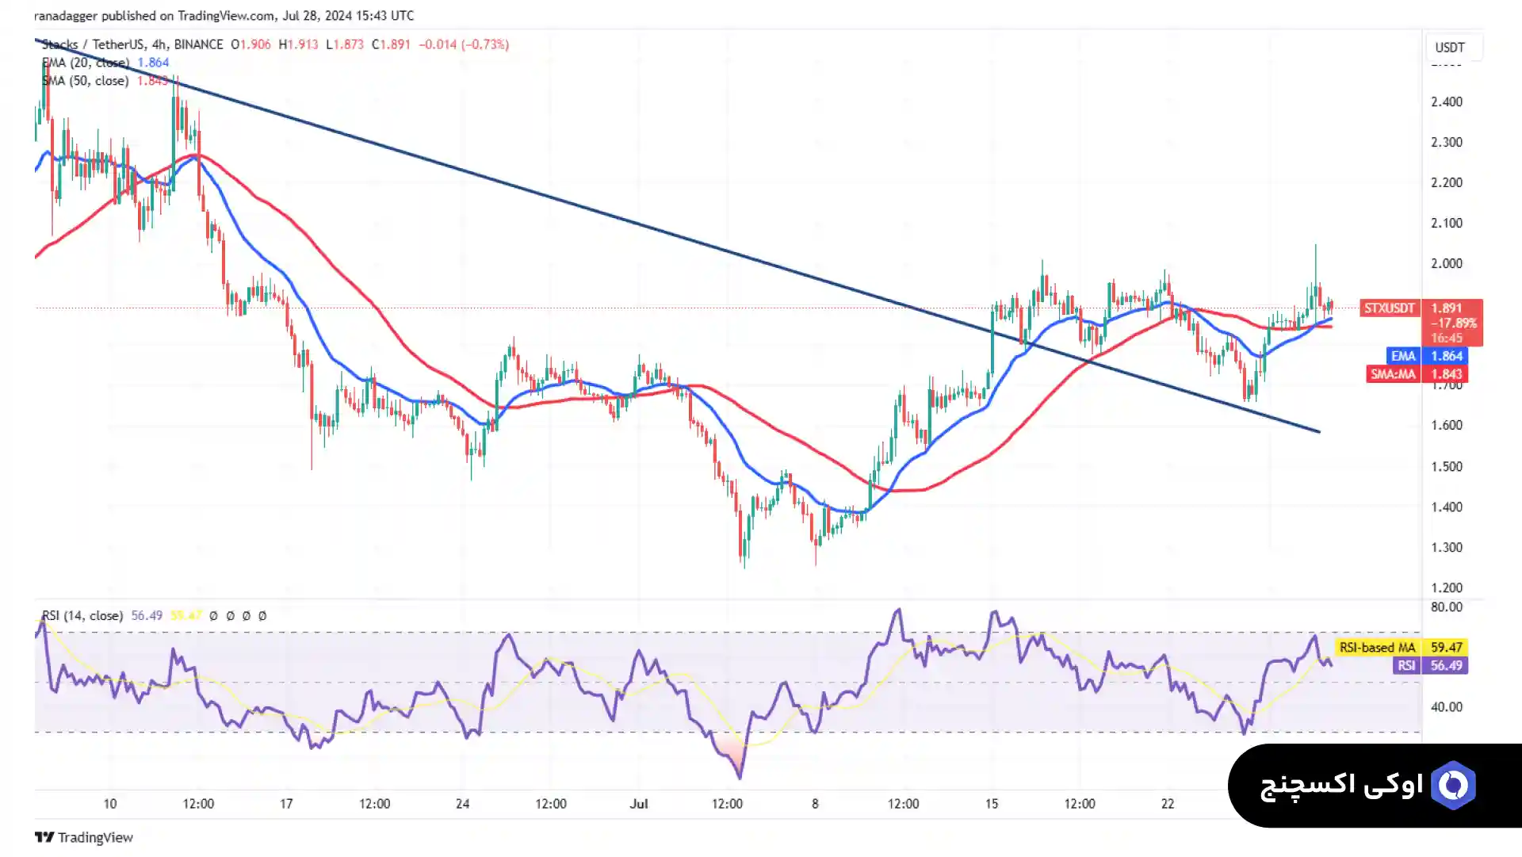Click the 2.100 price axis label

coord(1447,223)
